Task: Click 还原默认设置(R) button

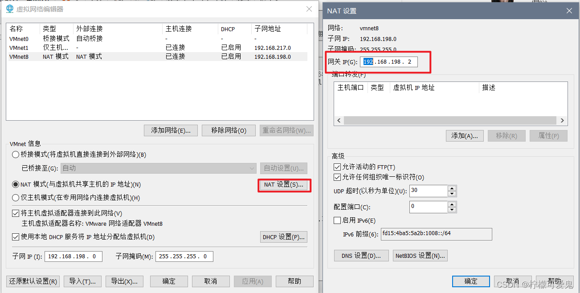Action: 33,281
